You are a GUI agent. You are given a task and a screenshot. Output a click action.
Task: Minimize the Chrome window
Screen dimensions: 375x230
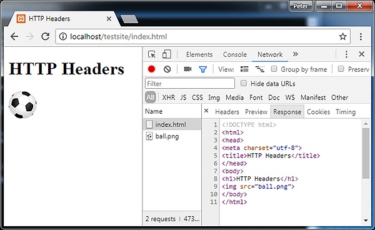[x=324, y=6]
